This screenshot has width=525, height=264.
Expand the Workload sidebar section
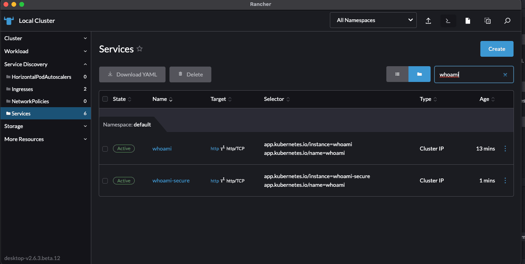tap(45, 51)
